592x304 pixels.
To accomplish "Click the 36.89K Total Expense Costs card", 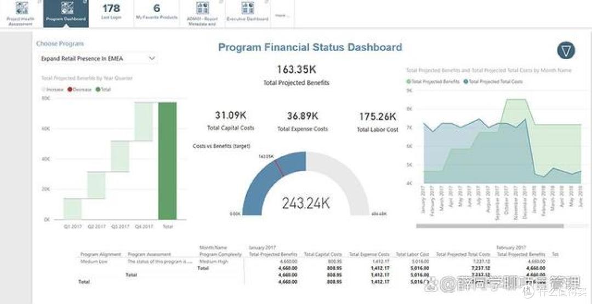I will click(303, 121).
